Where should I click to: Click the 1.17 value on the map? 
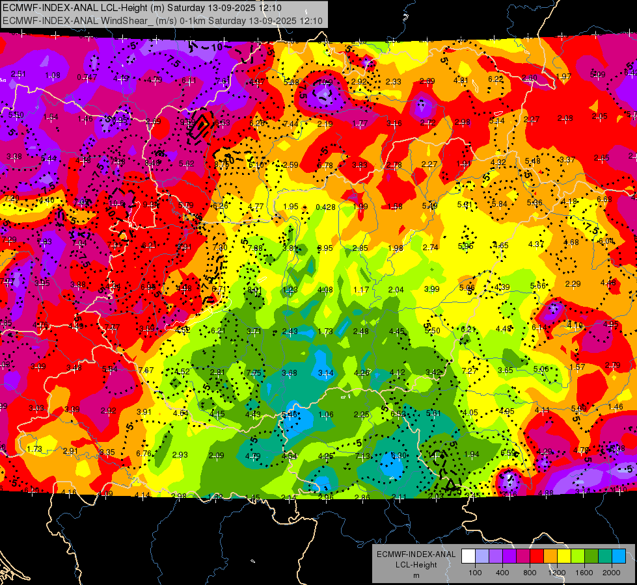click(361, 289)
